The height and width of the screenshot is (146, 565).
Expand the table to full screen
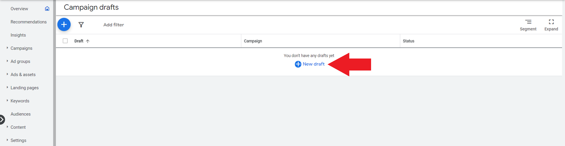click(x=551, y=22)
